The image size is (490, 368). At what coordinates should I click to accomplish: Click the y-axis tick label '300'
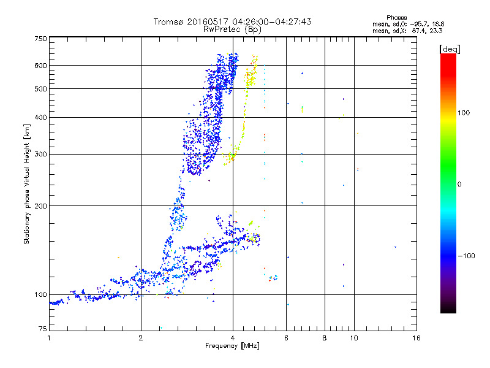[40, 154]
